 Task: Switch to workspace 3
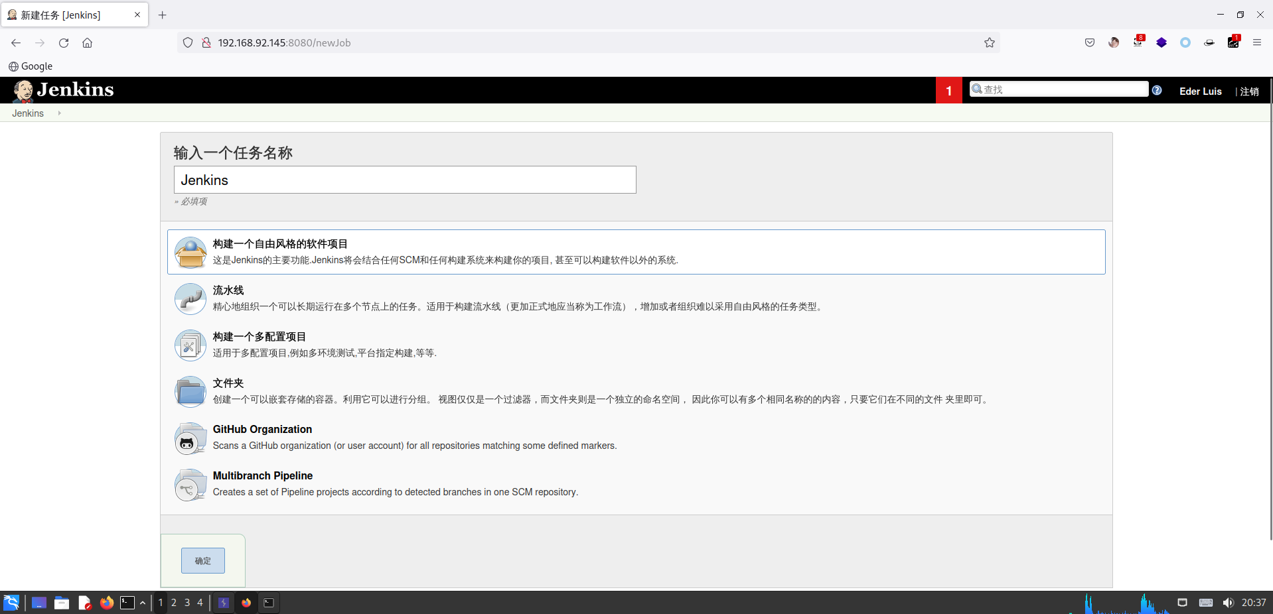coord(187,603)
